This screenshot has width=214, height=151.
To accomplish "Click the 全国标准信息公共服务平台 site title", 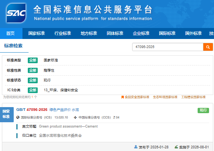I will pyautogui.click(x=93, y=10).
